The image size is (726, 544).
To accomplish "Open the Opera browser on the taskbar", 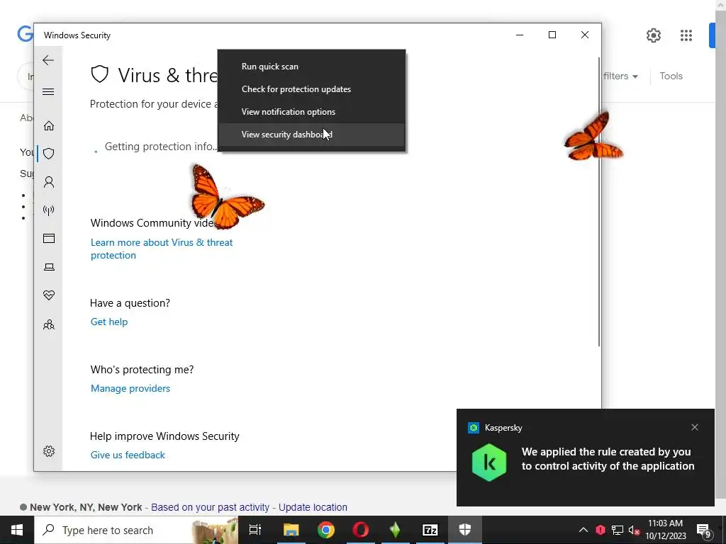I will pyautogui.click(x=361, y=530).
